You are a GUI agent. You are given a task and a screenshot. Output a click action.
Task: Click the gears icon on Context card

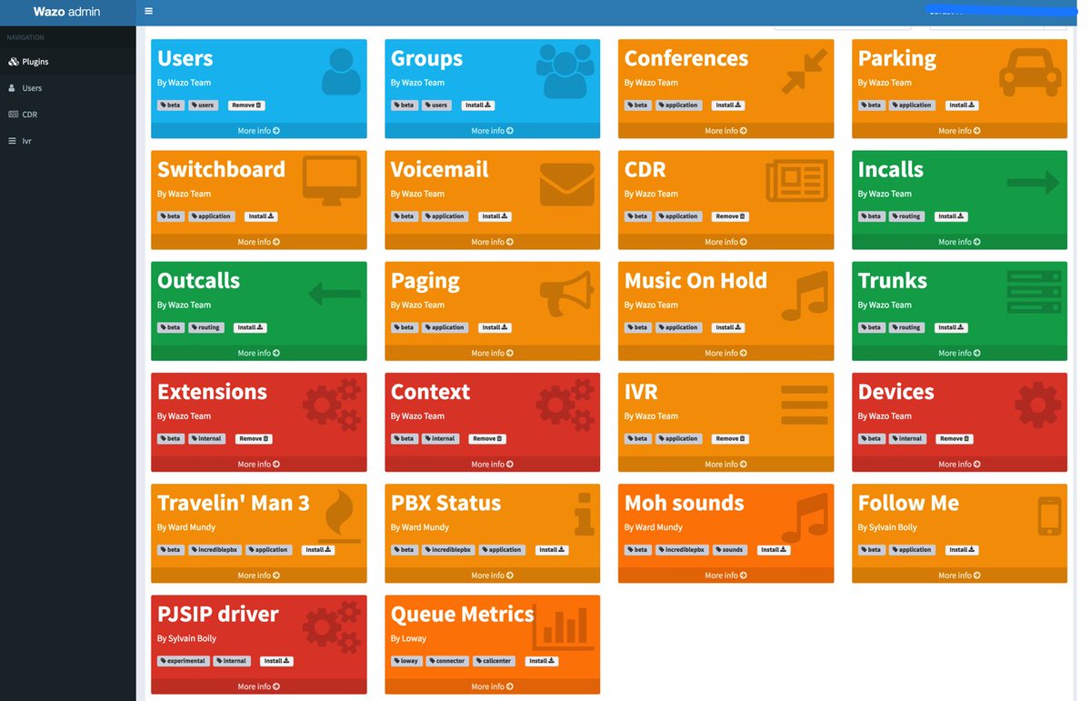(x=566, y=405)
